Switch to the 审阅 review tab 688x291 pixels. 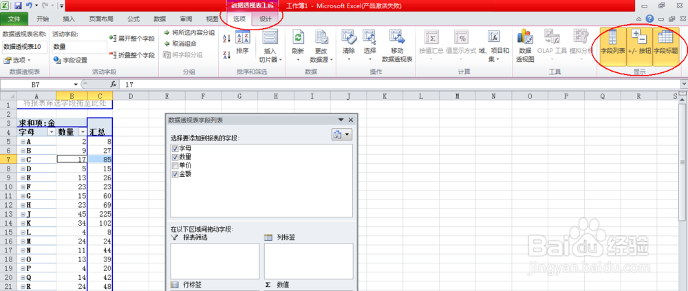[186, 19]
